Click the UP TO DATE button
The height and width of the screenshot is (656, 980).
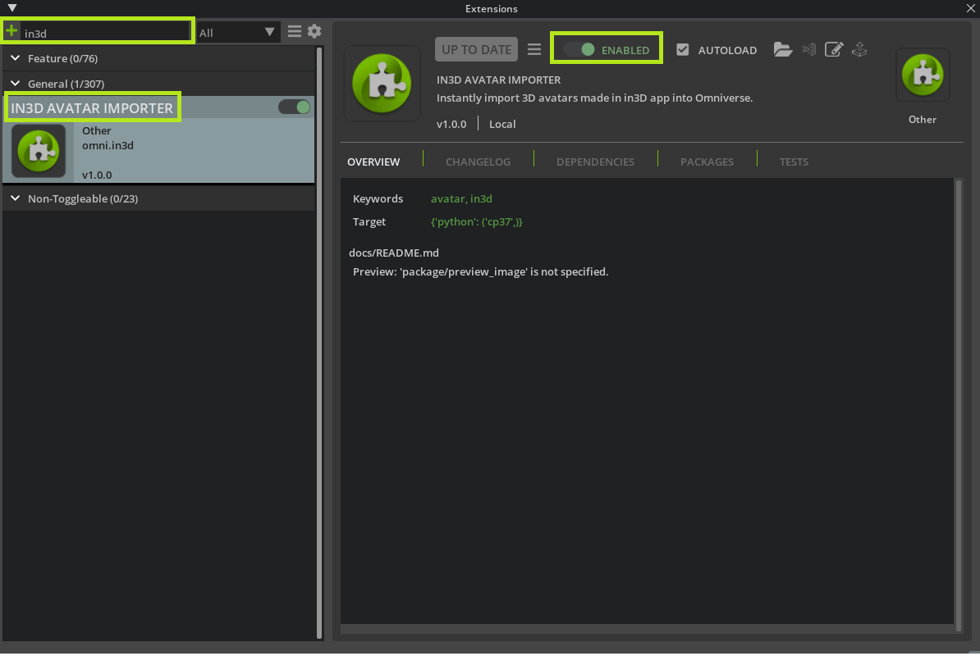(476, 49)
